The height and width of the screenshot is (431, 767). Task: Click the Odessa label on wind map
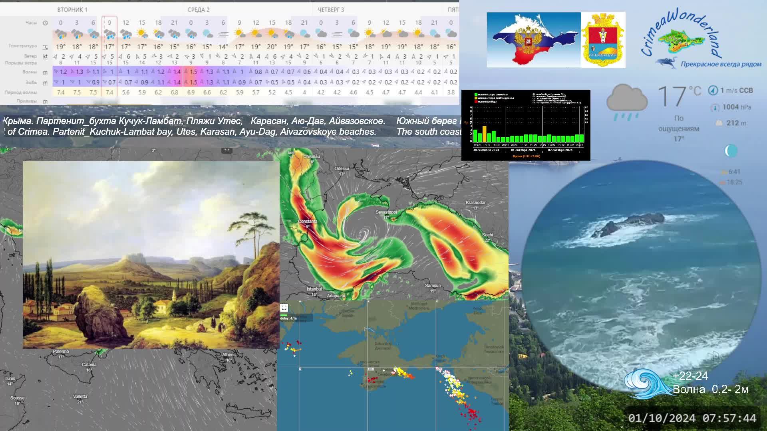point(342,168)
